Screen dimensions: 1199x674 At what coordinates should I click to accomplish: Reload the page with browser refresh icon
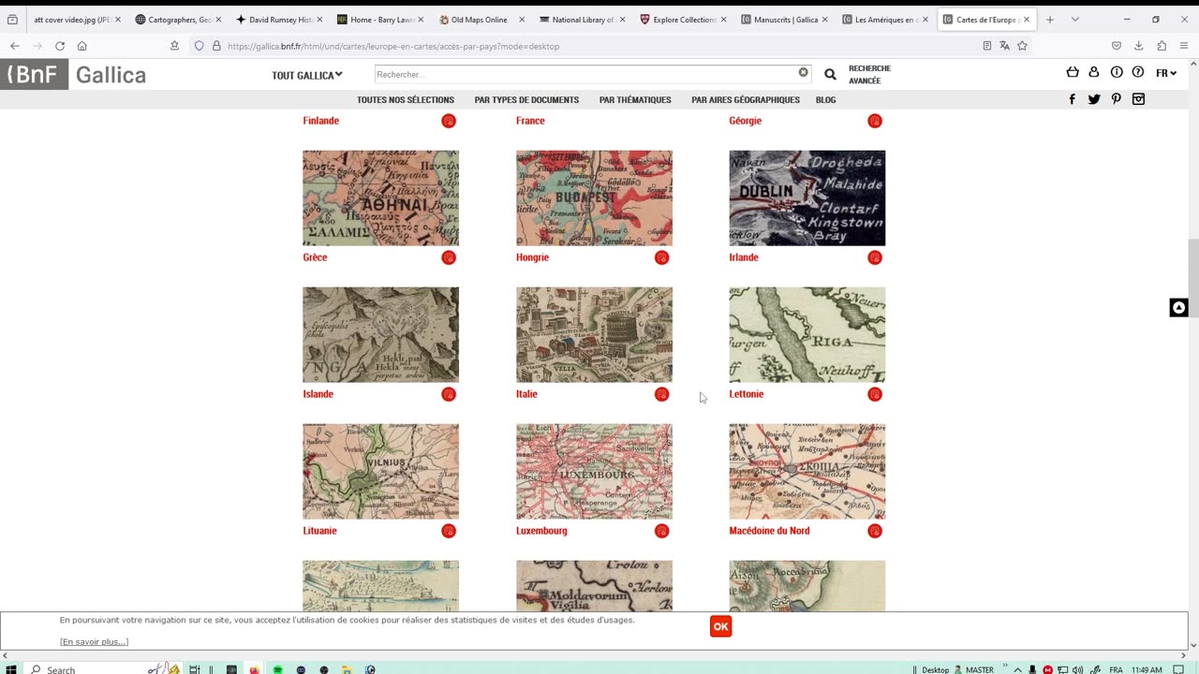coord(59,46)
